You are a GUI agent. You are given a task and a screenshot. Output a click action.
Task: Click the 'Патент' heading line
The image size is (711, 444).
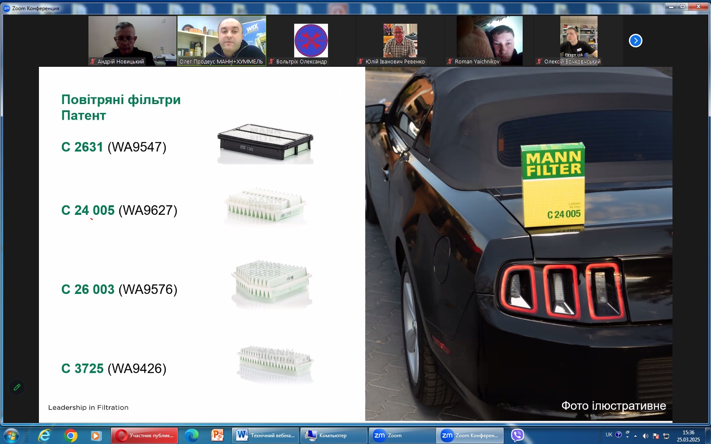pyautogui.click(x=84, y=115)
